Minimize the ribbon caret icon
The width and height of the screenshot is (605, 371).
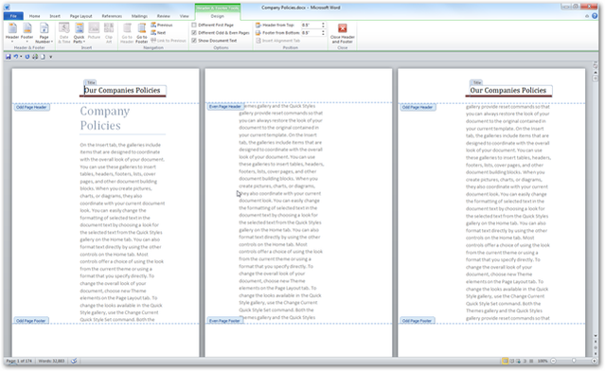(x=587, y=16)
